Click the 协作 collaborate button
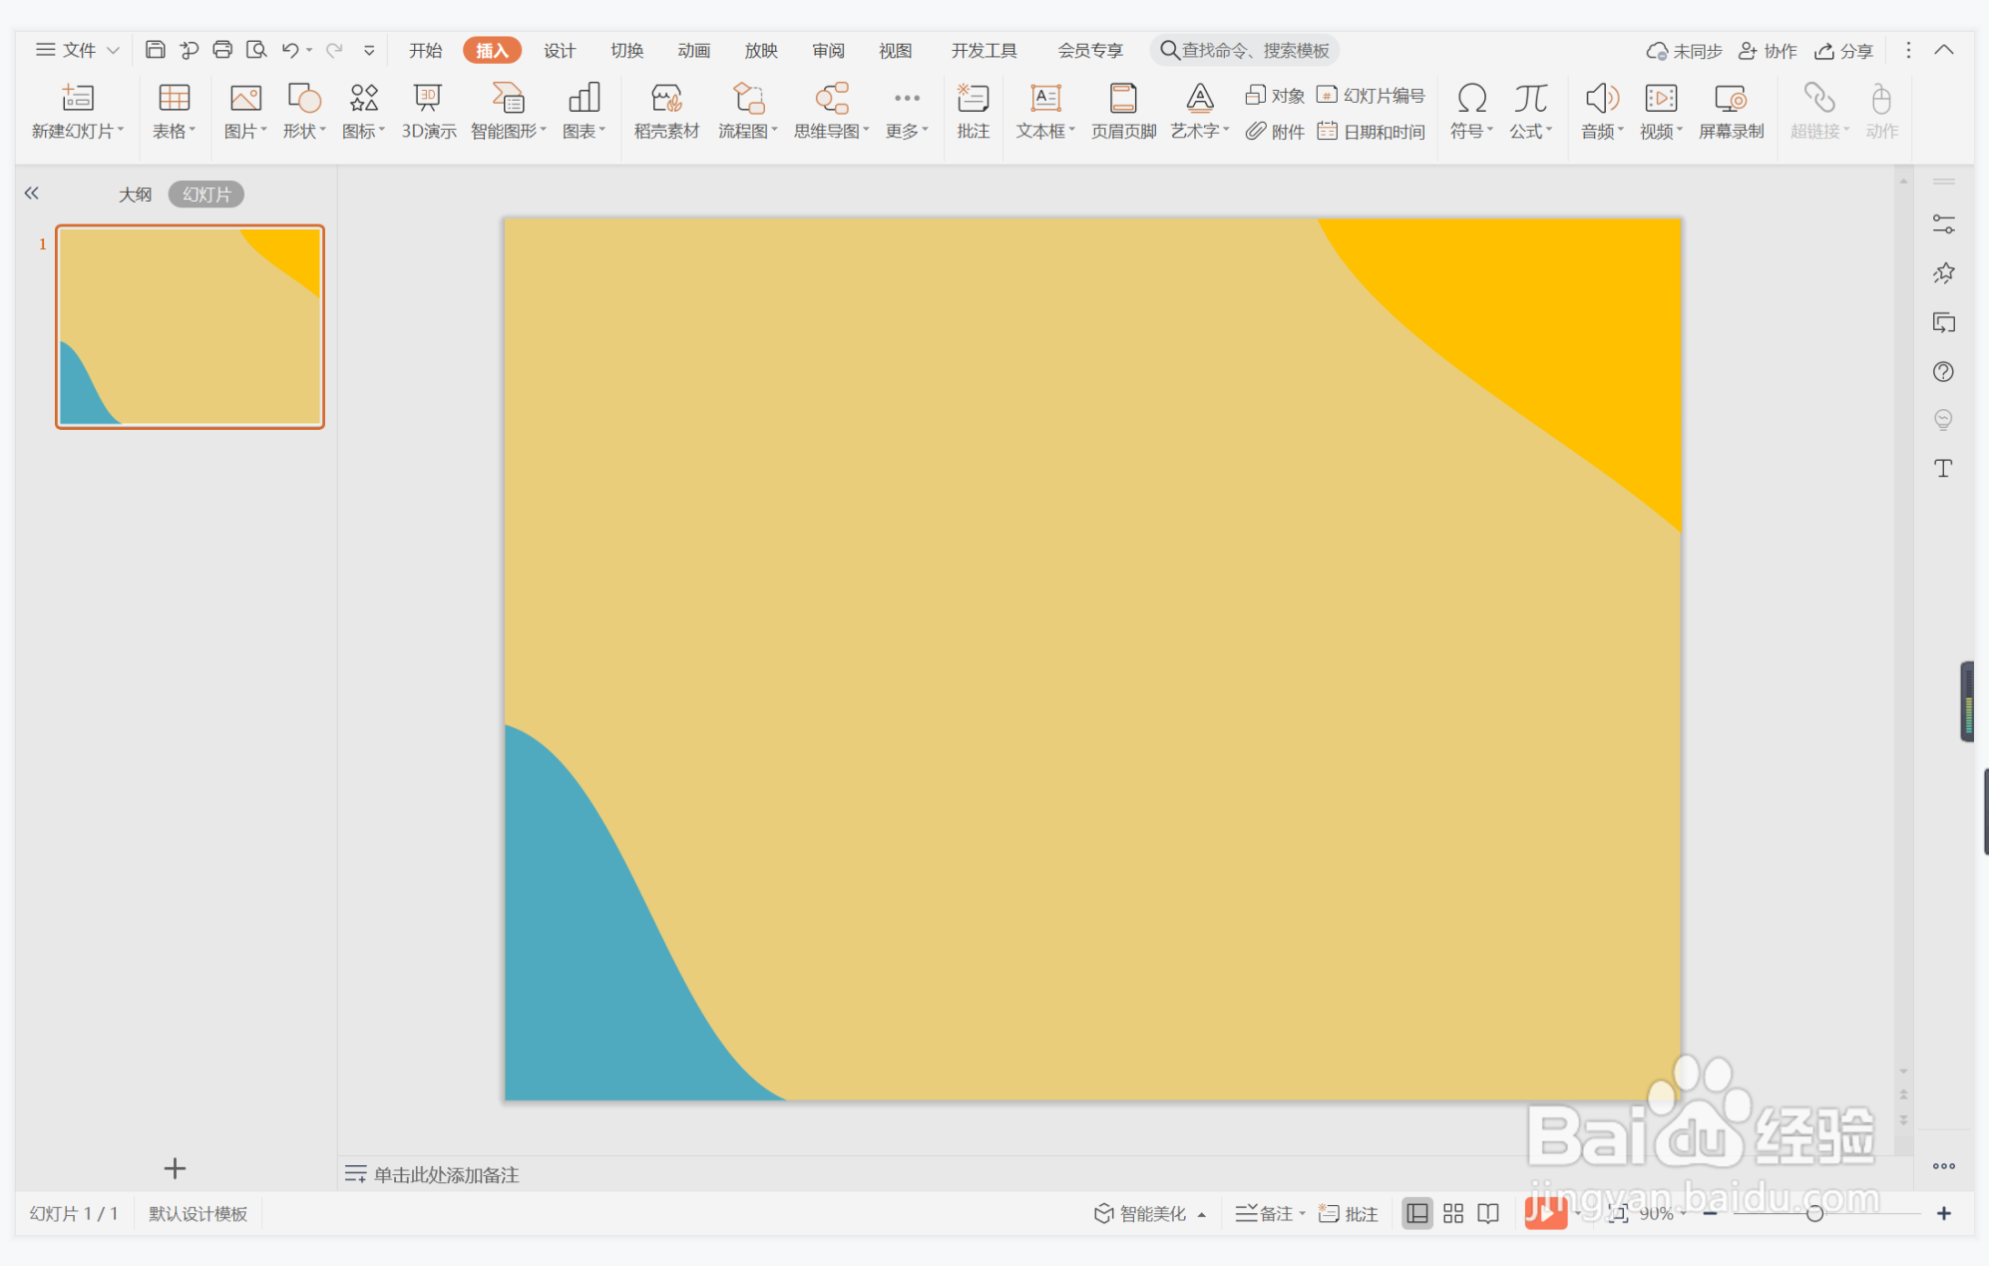 pos(1767,50)
